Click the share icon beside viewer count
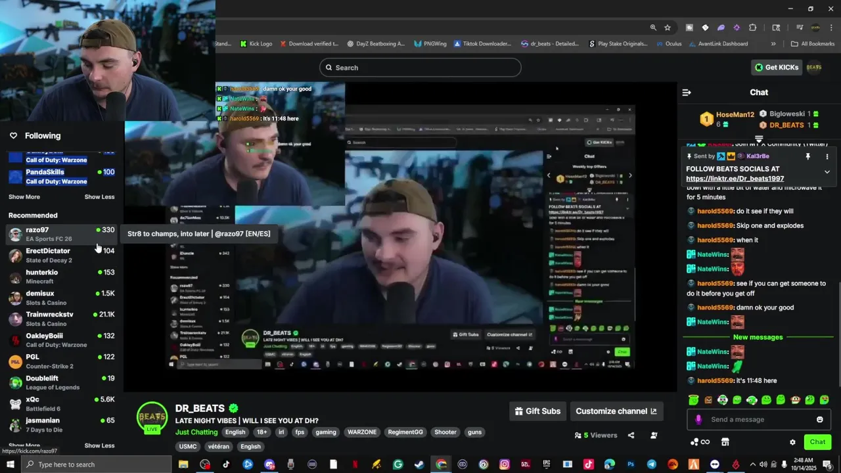Image resolution: width=841 pixels, height=473 pixels. coord(631,435)
